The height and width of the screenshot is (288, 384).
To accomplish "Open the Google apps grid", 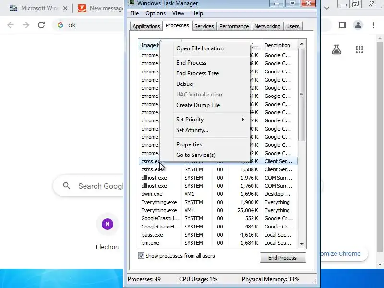I will coord(359,49).
